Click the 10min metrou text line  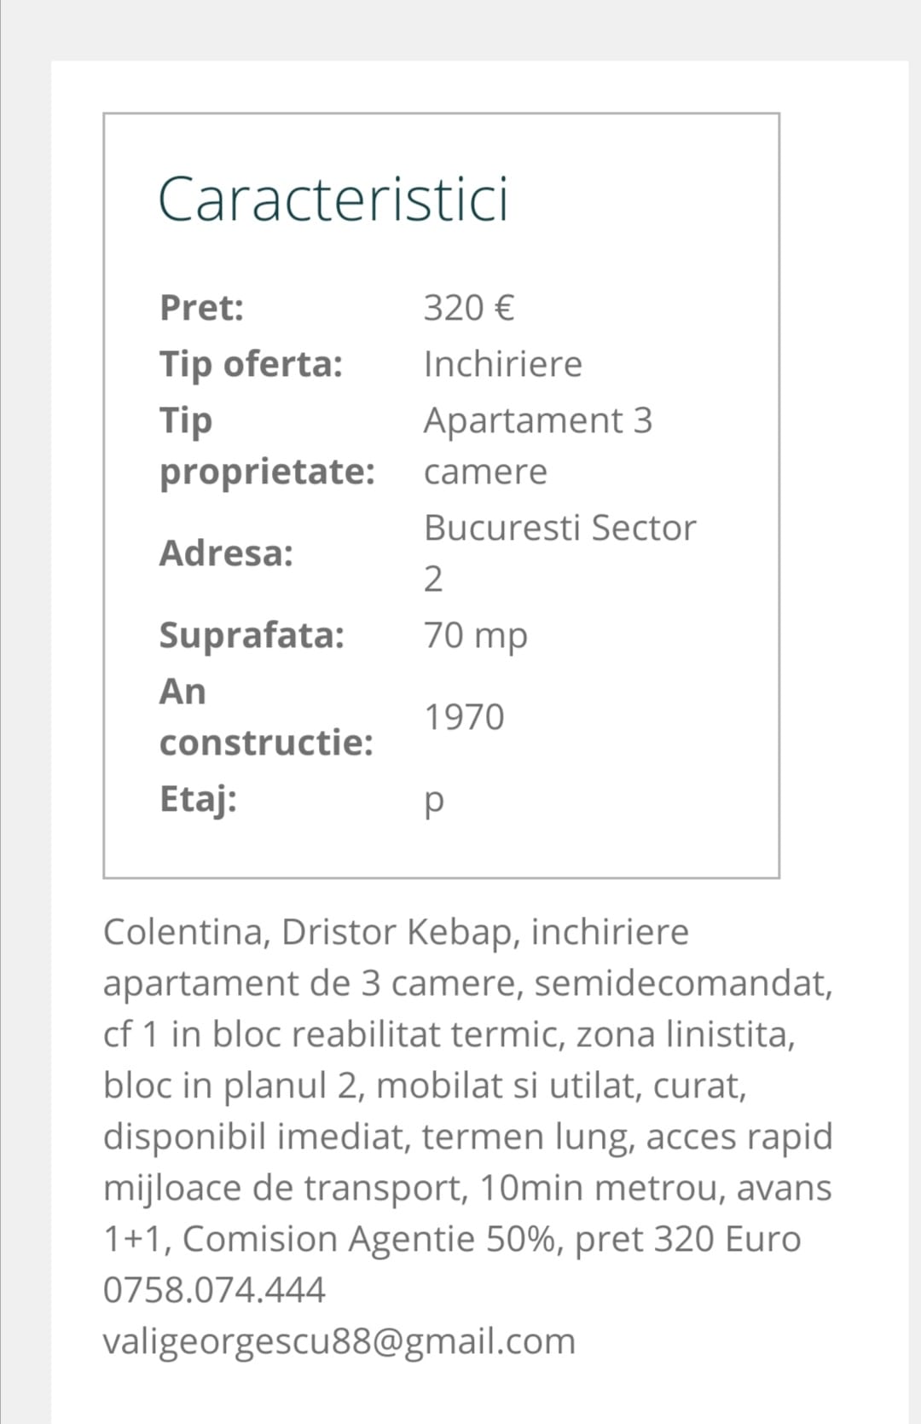(467, 1188)
